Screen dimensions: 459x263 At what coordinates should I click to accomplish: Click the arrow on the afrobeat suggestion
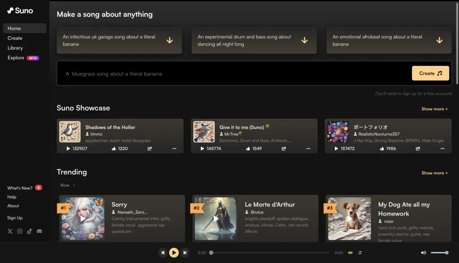439,40
